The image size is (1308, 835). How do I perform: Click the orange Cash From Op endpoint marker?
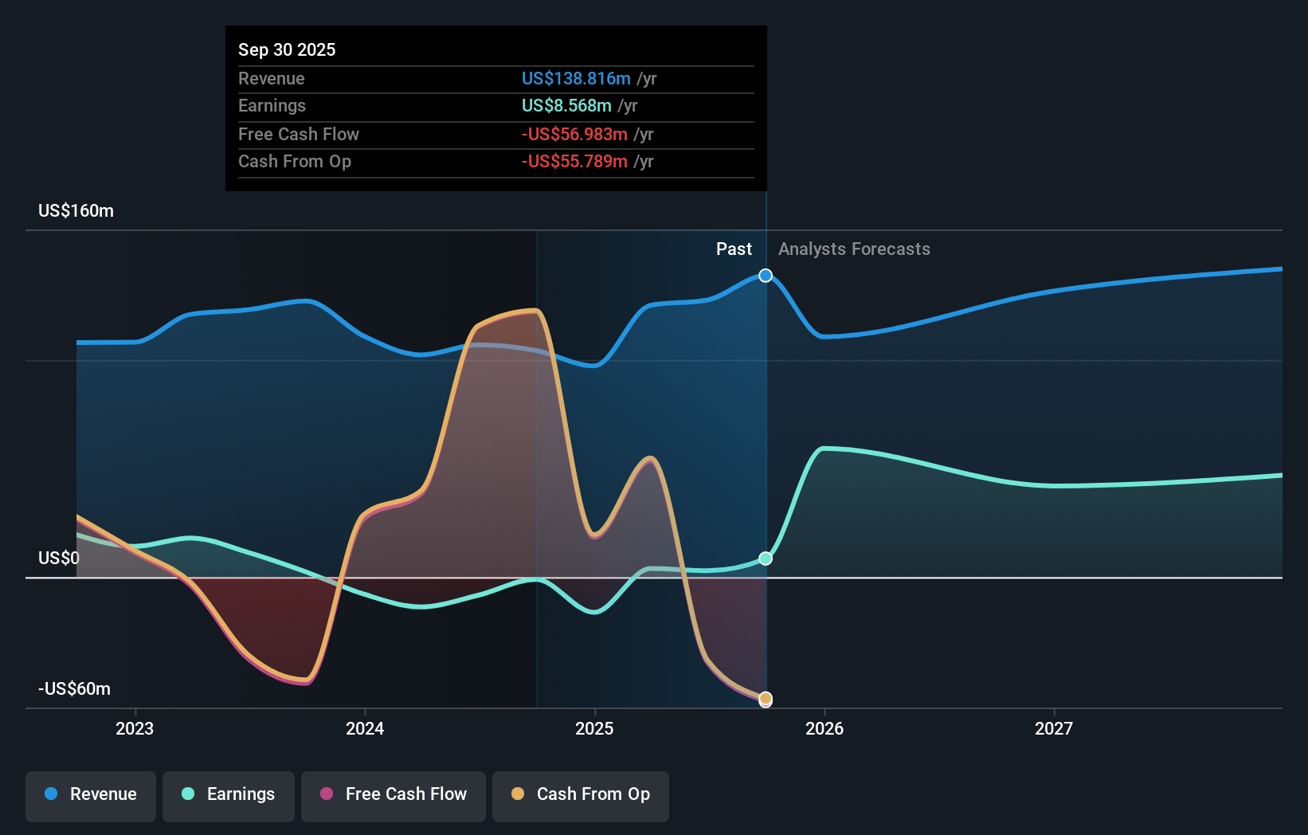click(x=766, y=699)
